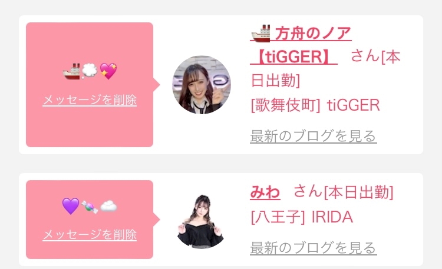Image resolution: width=442 pixels, height=269 pixels.
Task: Delete the message sent to 方舟のノア
Action: [x=90, y=100]
